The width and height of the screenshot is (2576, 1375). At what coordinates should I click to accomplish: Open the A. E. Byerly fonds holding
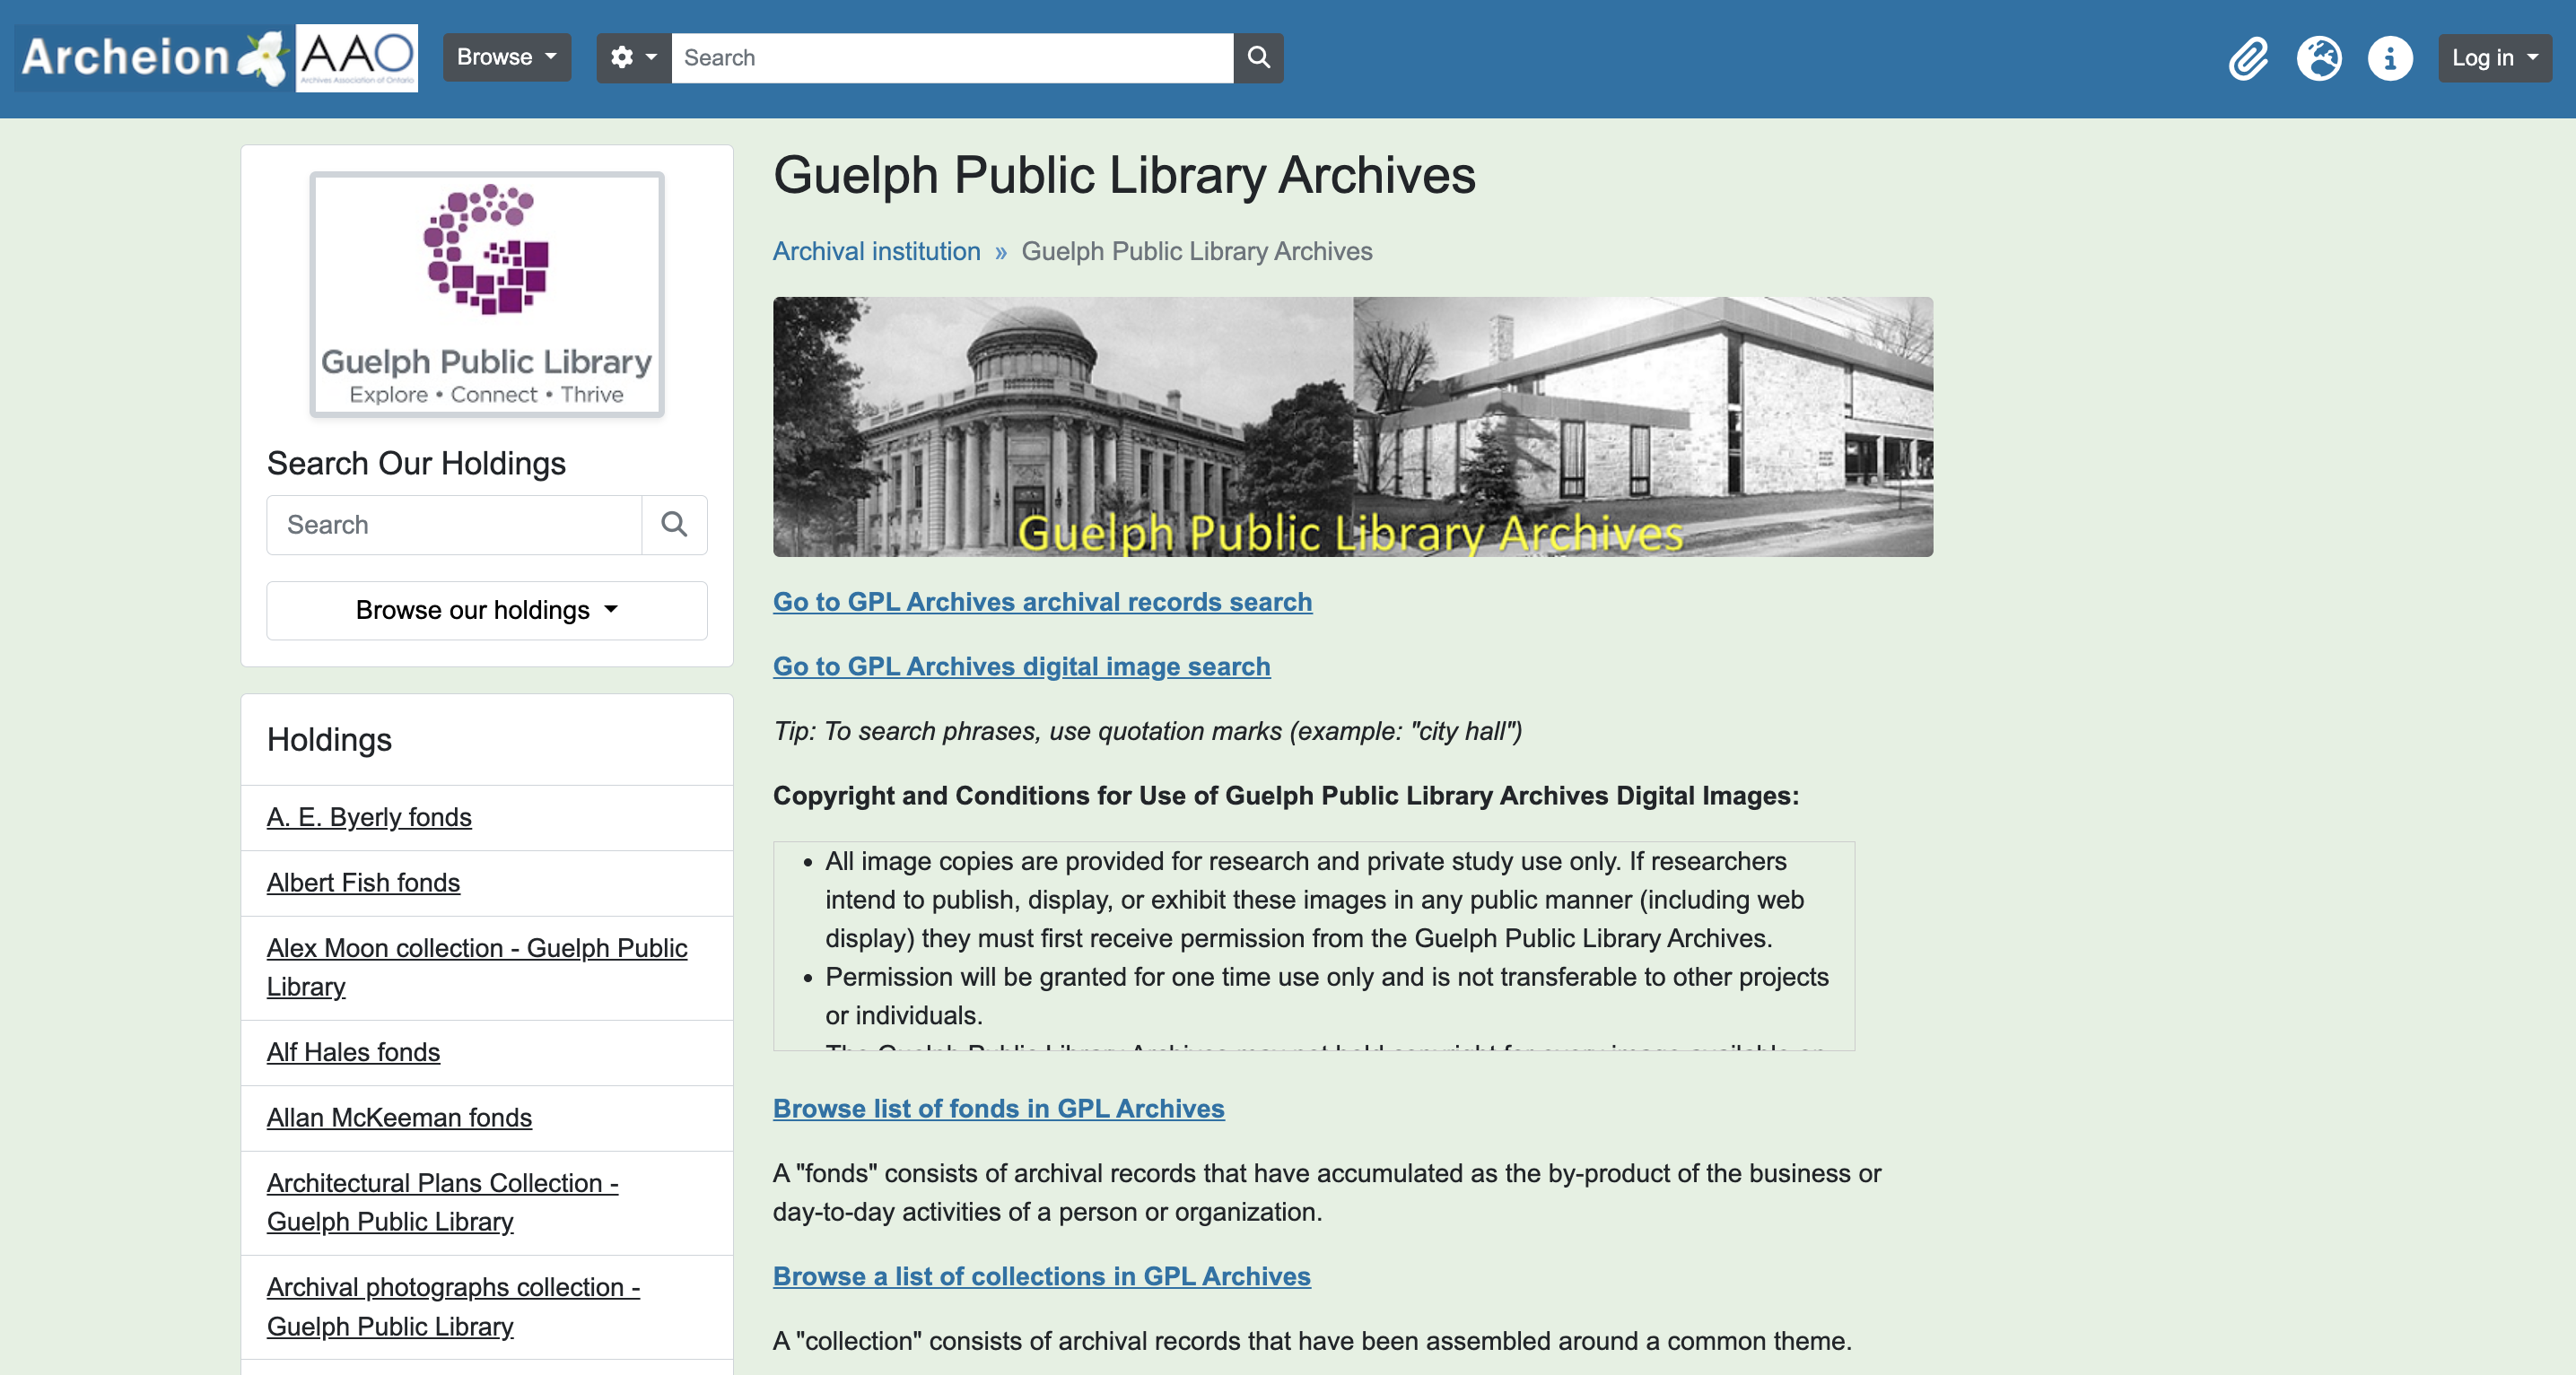369,817
